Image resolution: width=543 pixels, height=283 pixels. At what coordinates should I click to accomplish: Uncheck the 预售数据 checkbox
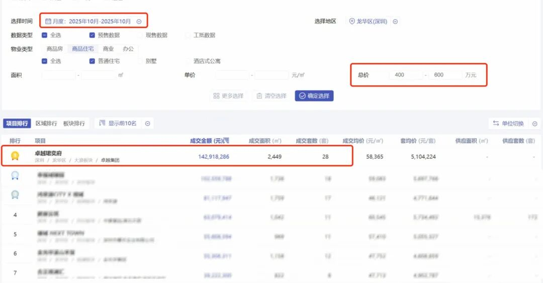[x=92, y=35]
